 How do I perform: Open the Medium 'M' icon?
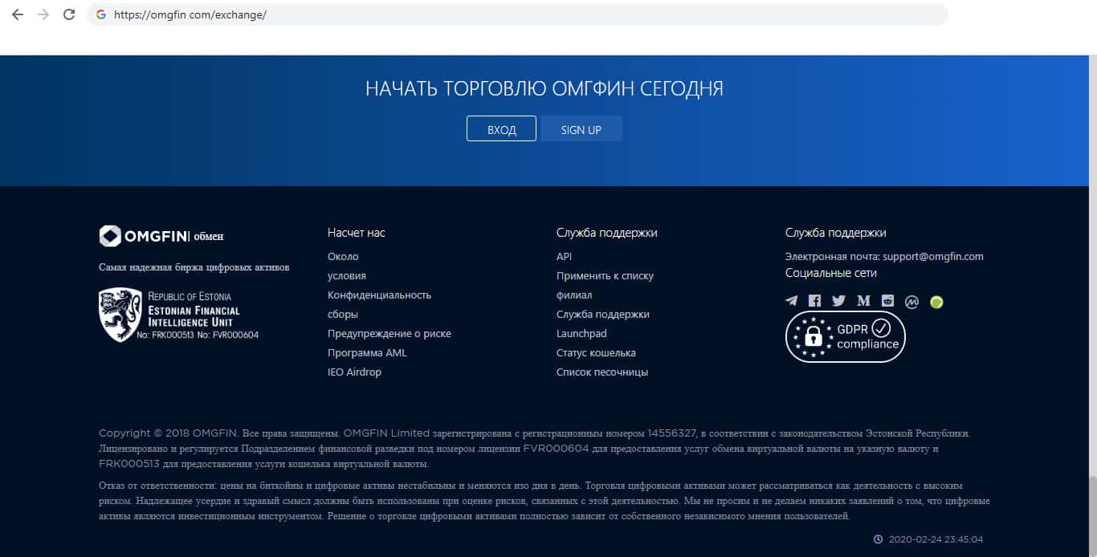click(x=864, y=301)
